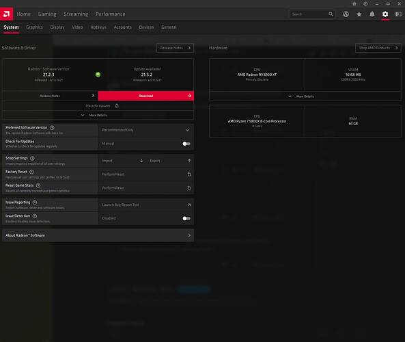Click the bug report icon in title bar
405x342 pixels.
354,3
